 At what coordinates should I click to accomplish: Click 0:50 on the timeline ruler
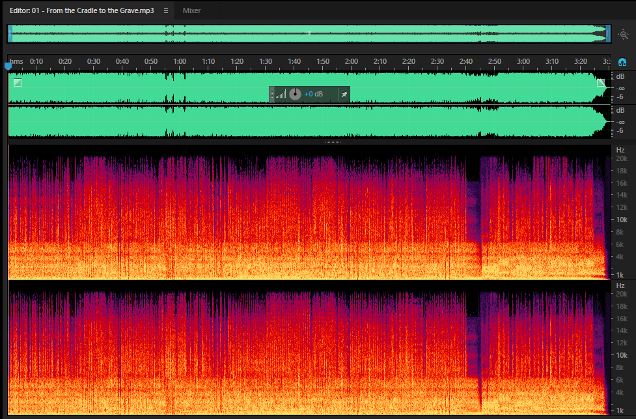(x=151, y=61)
